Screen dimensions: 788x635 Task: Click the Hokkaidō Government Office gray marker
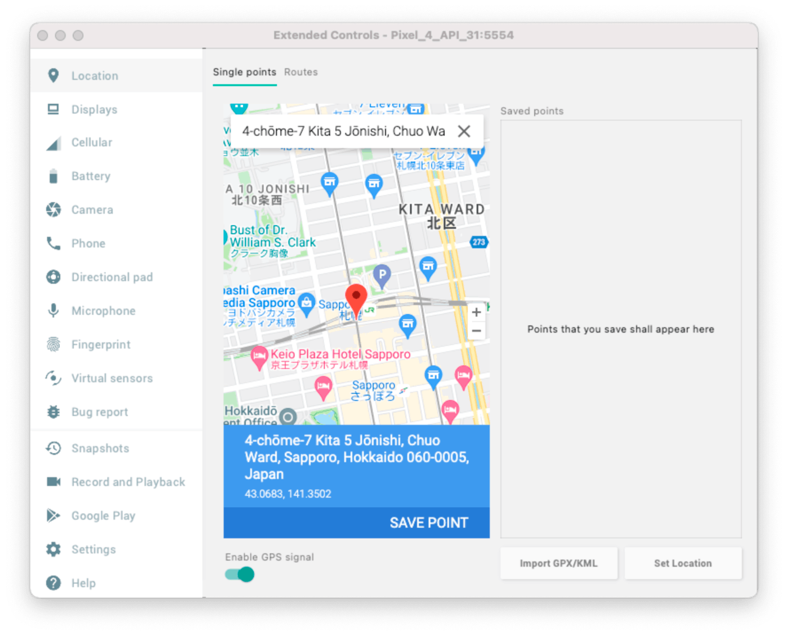click(288, 417)
